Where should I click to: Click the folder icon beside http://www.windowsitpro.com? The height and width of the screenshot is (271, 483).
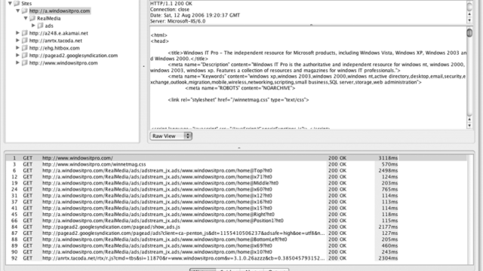click(x=25, y=63)
